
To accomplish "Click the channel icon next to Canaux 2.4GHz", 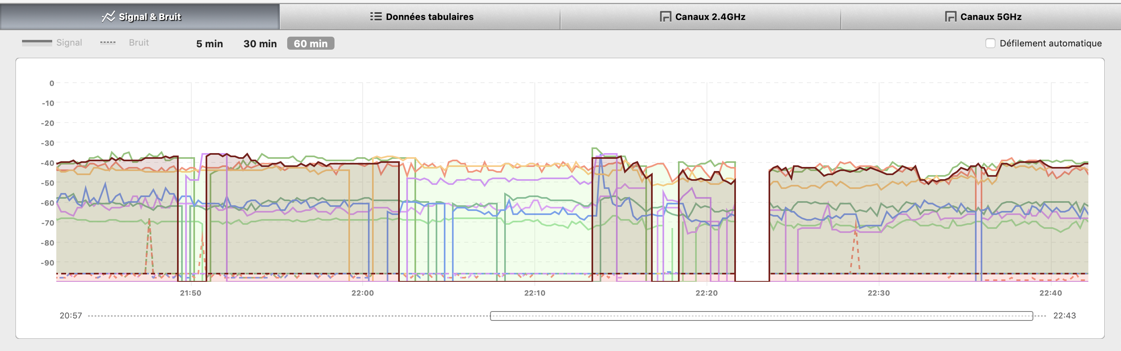I will 665,17.
